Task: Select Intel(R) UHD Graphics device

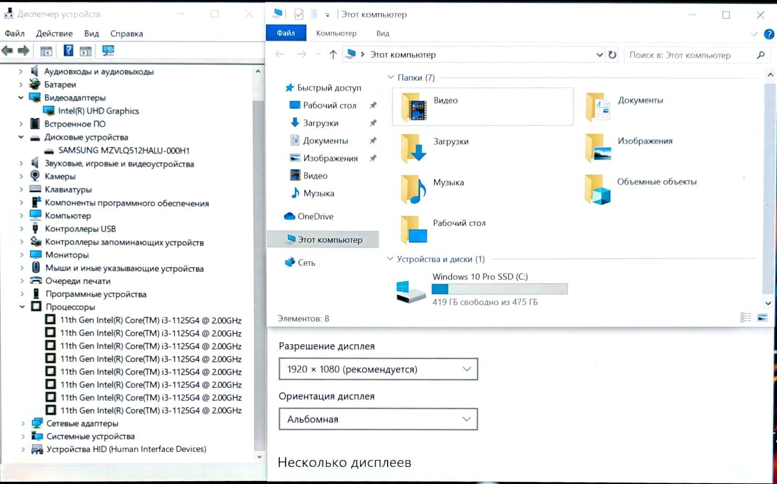Action: coord(98,111)
